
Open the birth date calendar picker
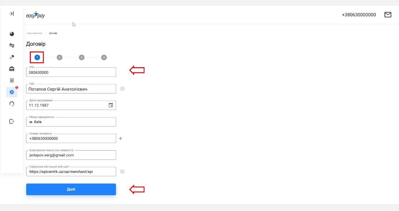click(111, 105)
